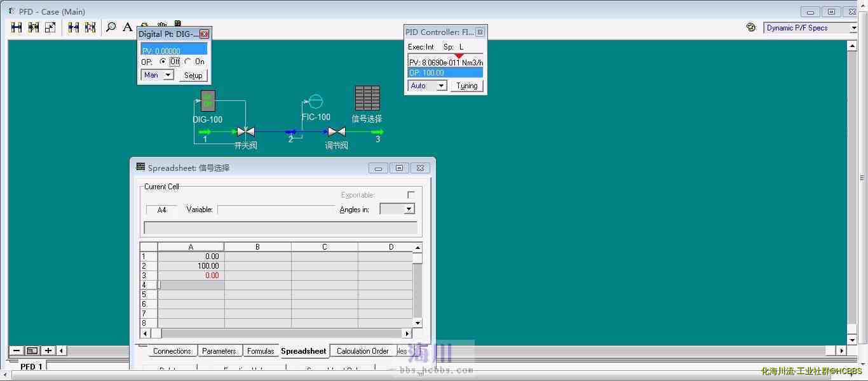Switch to the Parameters tab
The width and height of the screenshot is (868, 381).
[x=219, y=351]
